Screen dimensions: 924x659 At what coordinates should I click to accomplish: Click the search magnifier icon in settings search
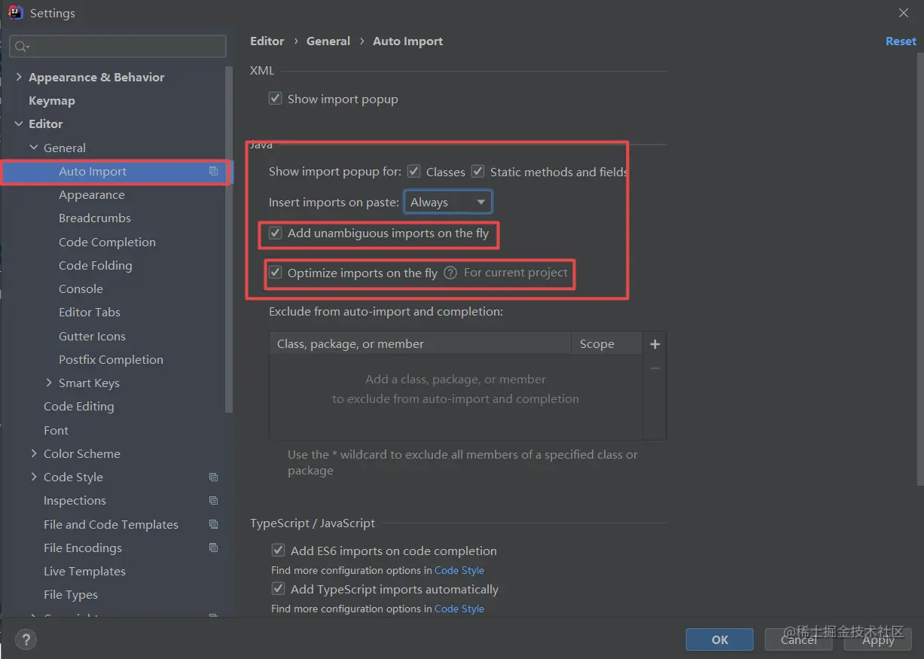click(21, 47)
